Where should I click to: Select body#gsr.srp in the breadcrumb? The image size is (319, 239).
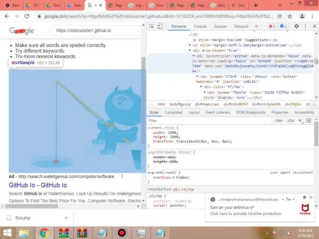click(x=180, y=104)
